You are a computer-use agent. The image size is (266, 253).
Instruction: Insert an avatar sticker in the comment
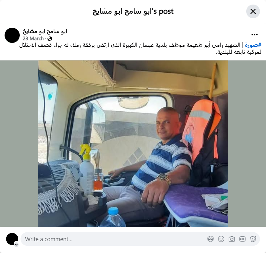pyautogui.click(x=210, y=239)
